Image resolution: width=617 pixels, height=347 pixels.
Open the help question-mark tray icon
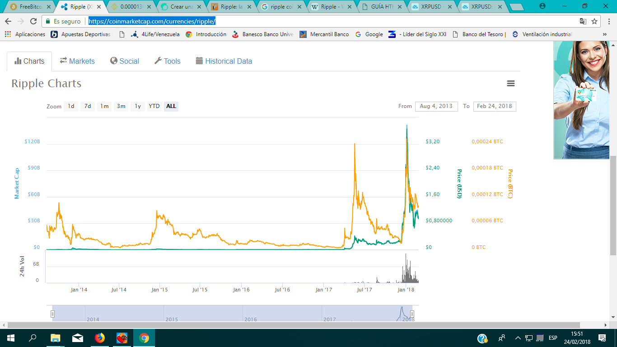point(482,338)
